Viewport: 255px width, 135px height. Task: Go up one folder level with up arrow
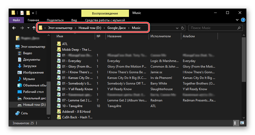[x=34, y=28]
